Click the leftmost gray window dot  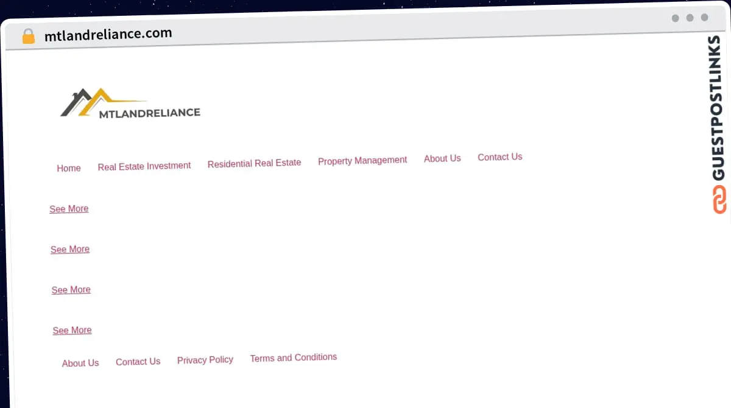pos(676,18)
